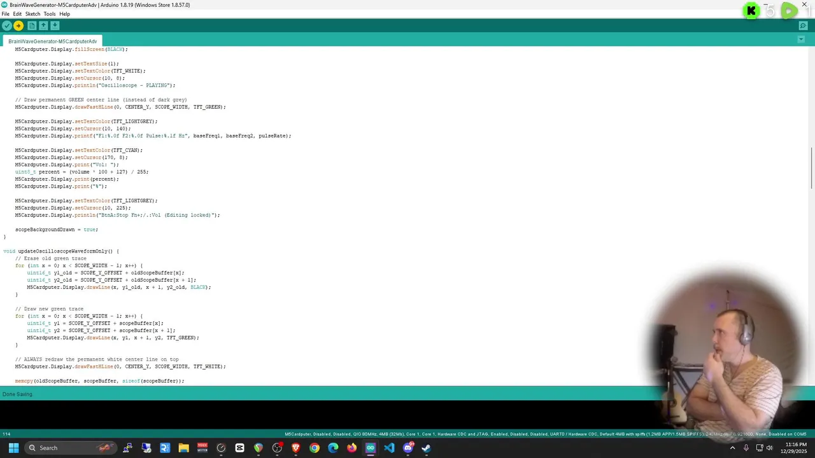Expand the tab options dropdown arrow

801,39
